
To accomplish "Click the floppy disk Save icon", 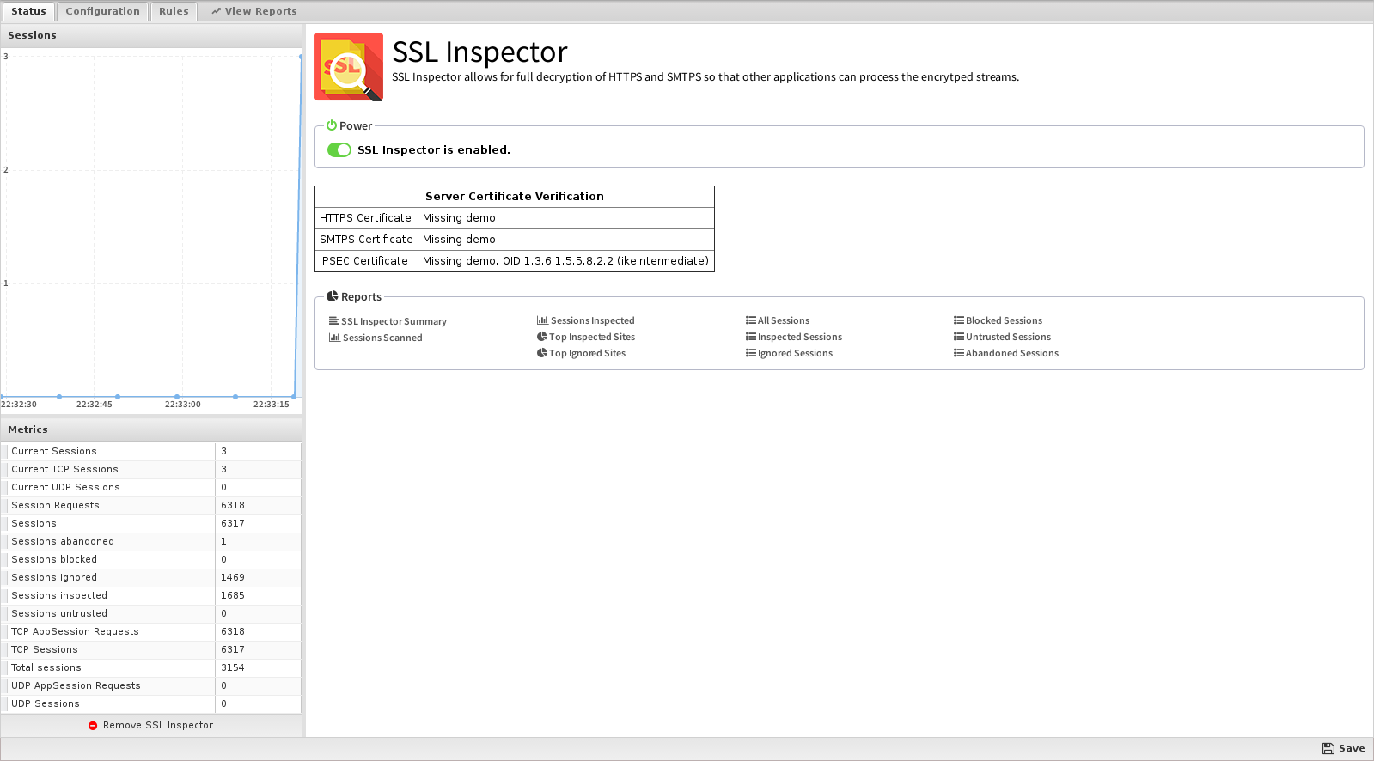I will tap(1328, 749).
